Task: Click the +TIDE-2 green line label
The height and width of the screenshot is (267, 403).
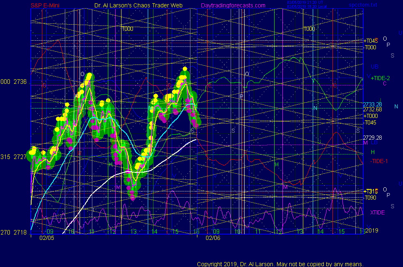Action: click(380, 78)
